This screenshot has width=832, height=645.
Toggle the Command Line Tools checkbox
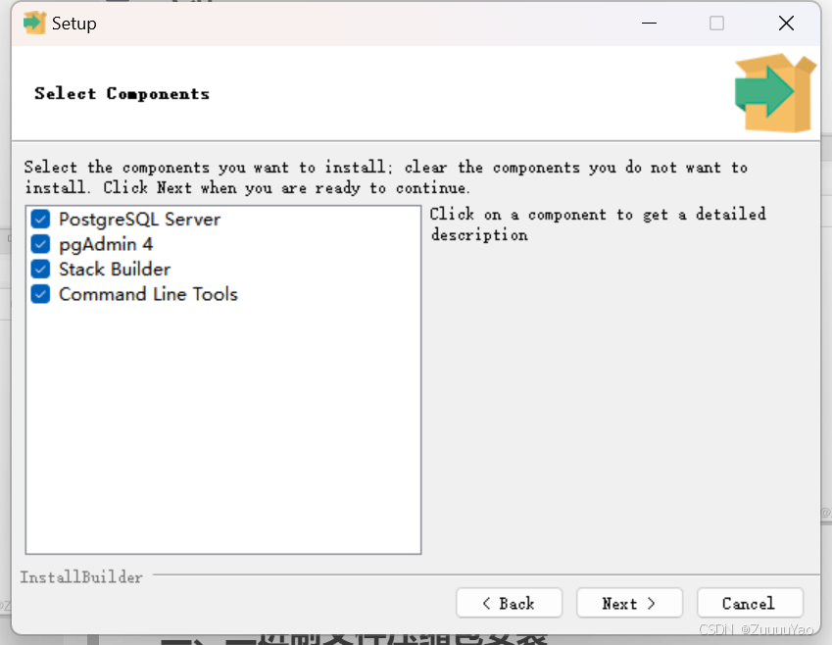tap(40, 293)
